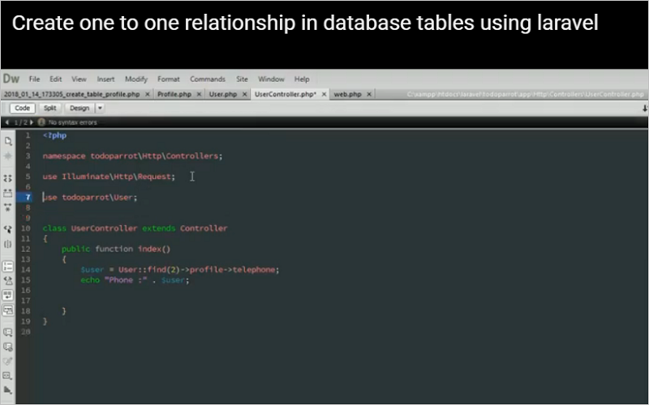Click the Collapse Selection icon

pos(8,193)
